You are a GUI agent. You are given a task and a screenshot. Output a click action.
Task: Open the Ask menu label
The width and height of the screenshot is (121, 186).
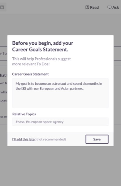(115, 7)
